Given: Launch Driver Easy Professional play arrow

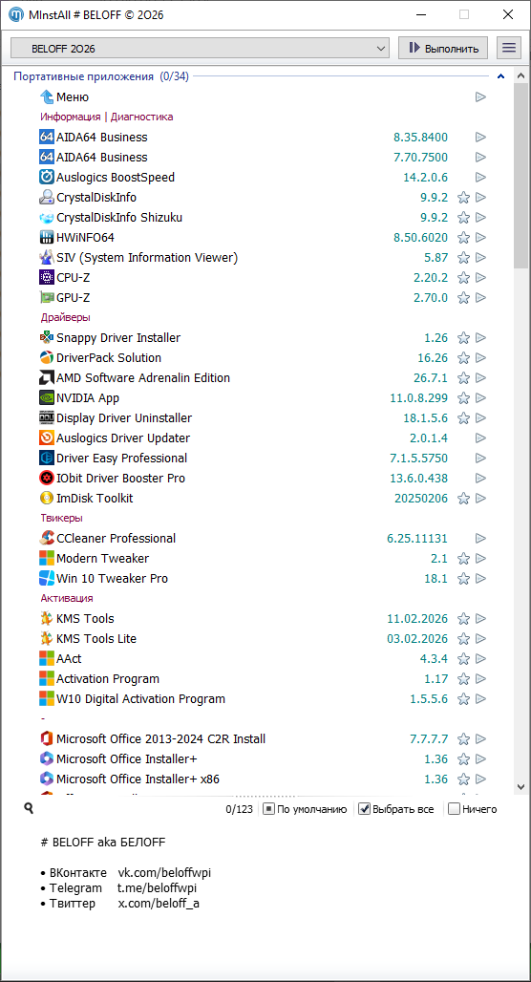Looking at the screenshot, I should 480,458.
